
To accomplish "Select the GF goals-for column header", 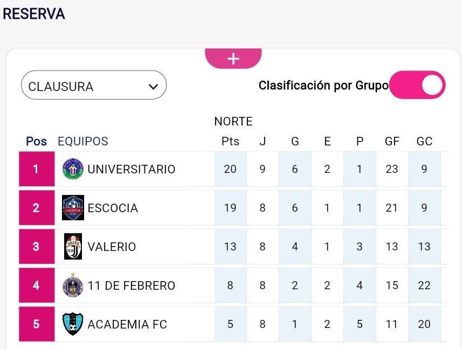I will [392, 142].
